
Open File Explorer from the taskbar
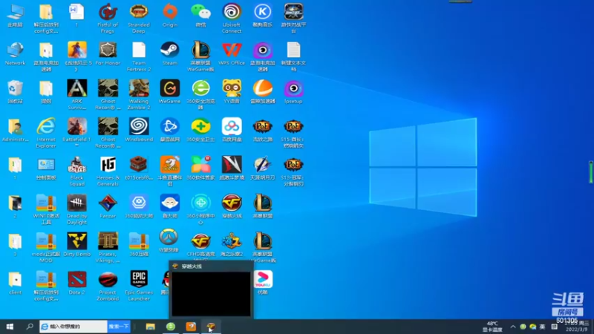click(x=151, y=327)
